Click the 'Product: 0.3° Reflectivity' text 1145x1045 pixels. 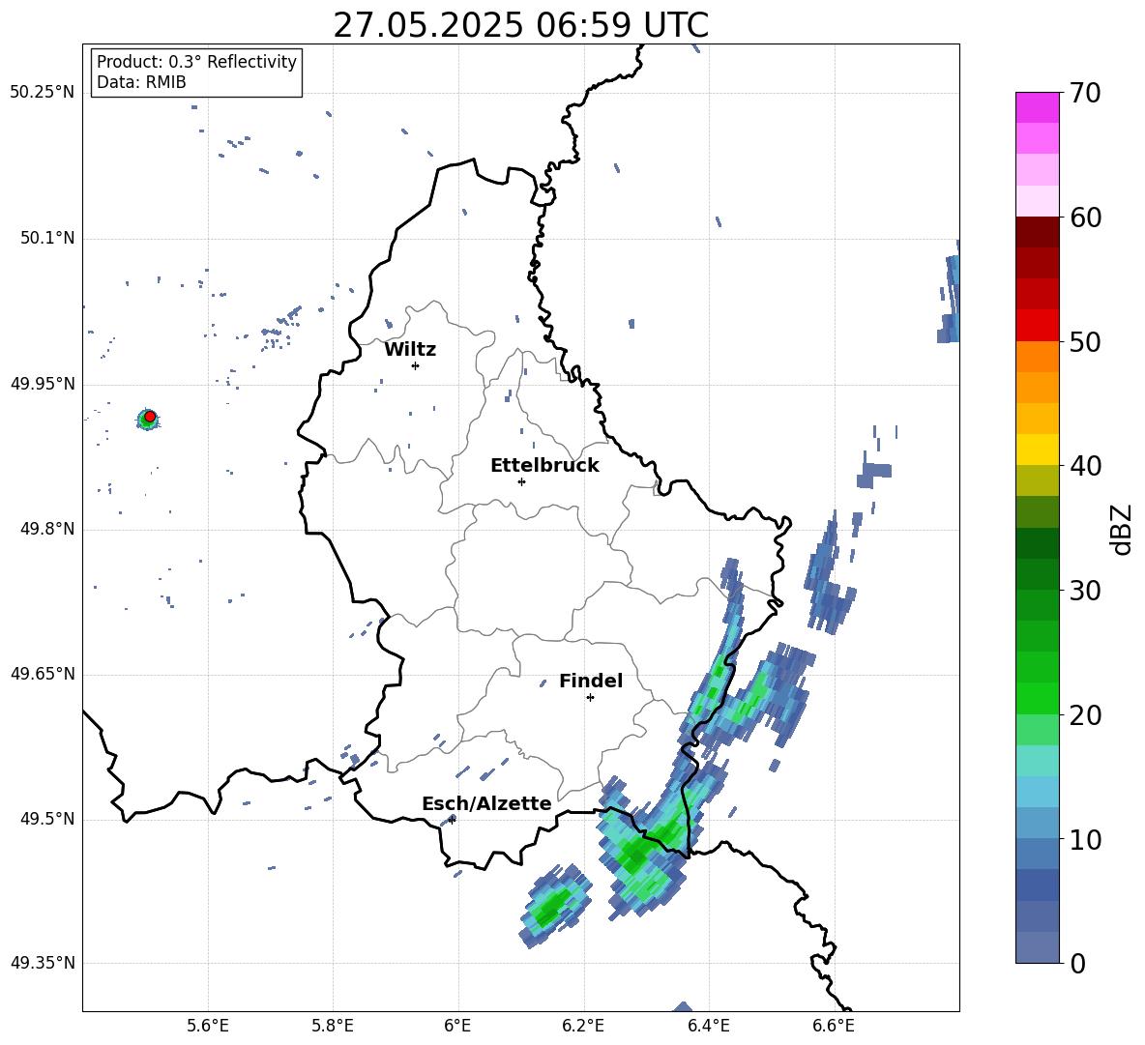click(x=197, y=61)
